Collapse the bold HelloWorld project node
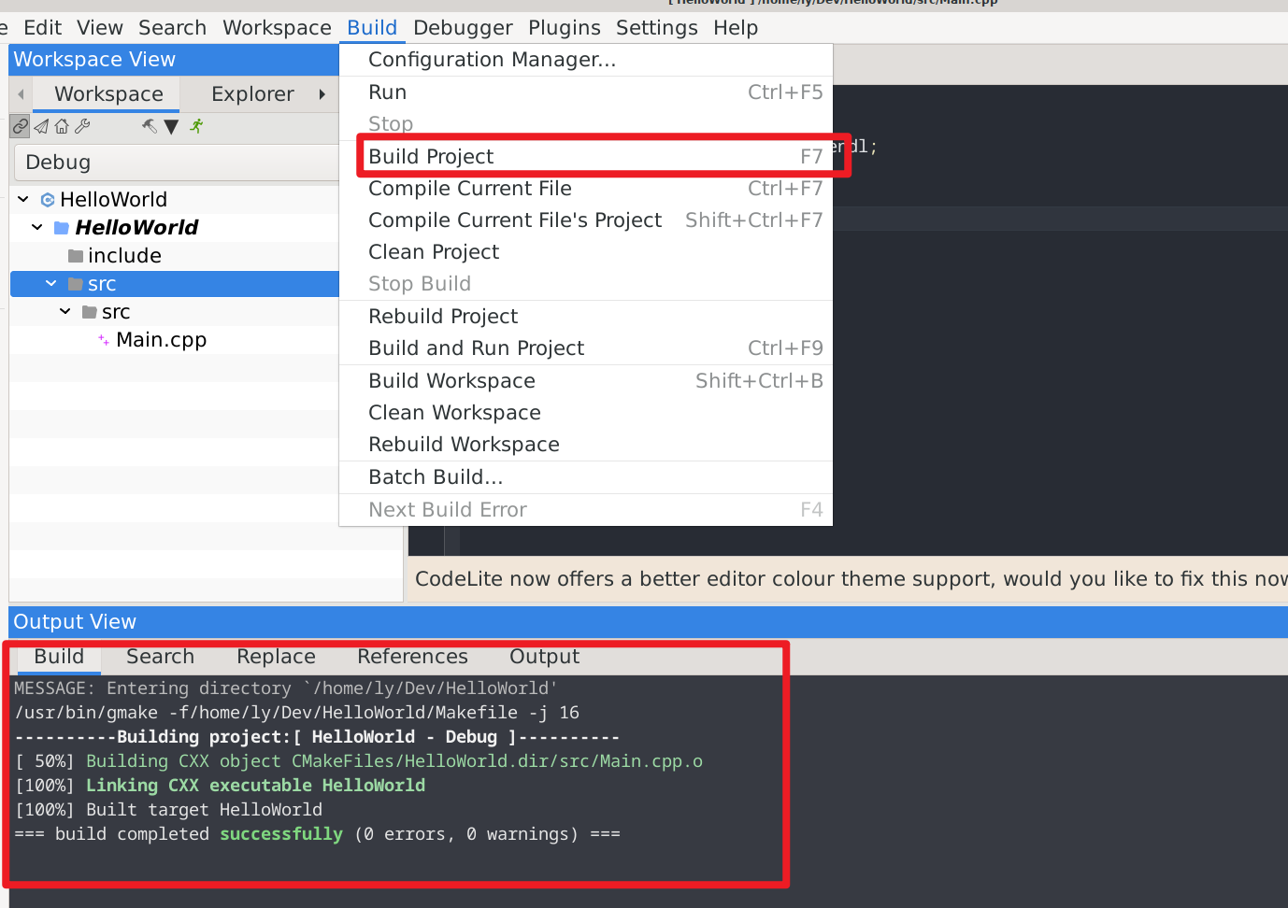The height and width of the screenshot is (908, 1288). 37,228
